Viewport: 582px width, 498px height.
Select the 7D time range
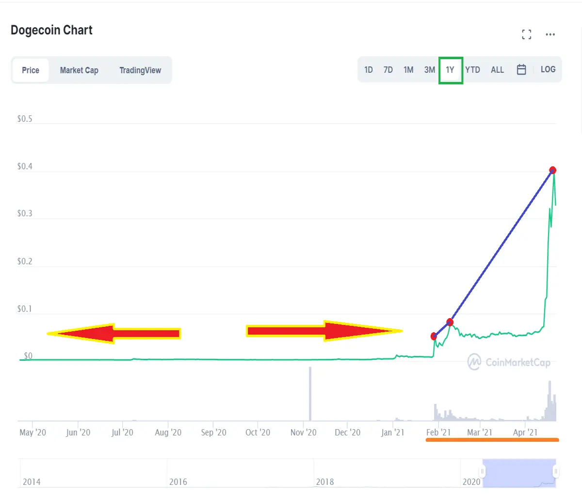coord(388,70)
